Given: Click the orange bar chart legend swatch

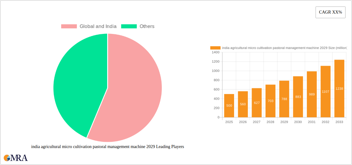Looking at the screenshot, I should 215,48.
